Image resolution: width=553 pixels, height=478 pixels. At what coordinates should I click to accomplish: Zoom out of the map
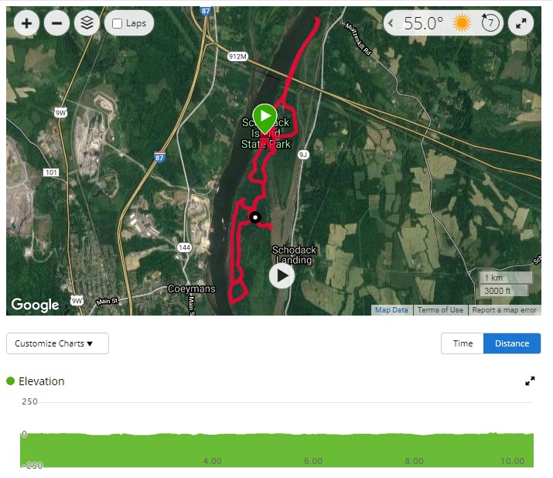pos(56,23)
